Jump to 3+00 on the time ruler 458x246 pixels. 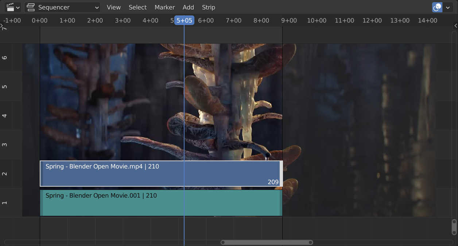coord(123,20)
